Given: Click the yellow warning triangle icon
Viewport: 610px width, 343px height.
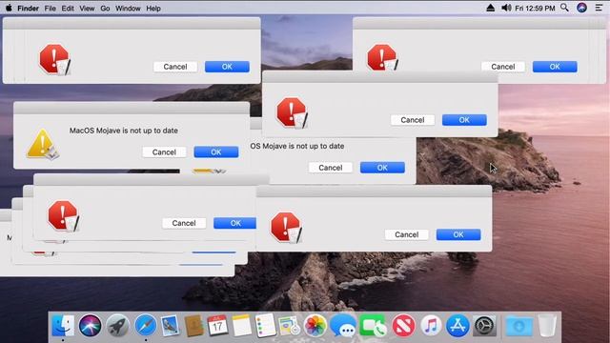Looking at the screenshot, I should point(42,145).
